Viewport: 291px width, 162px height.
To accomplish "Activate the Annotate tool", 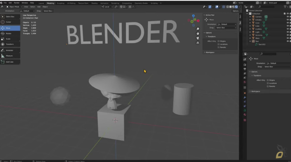I will click(x=10, y=51).
